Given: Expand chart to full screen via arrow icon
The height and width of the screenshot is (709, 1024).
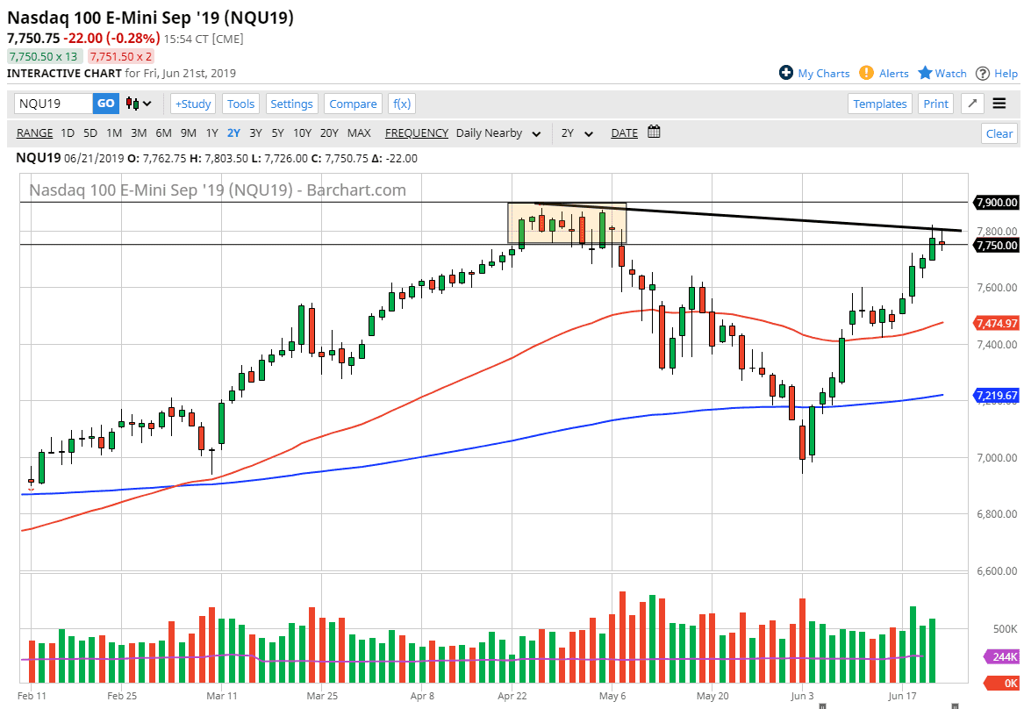Looking at the screenshot, I should point(971,104).
